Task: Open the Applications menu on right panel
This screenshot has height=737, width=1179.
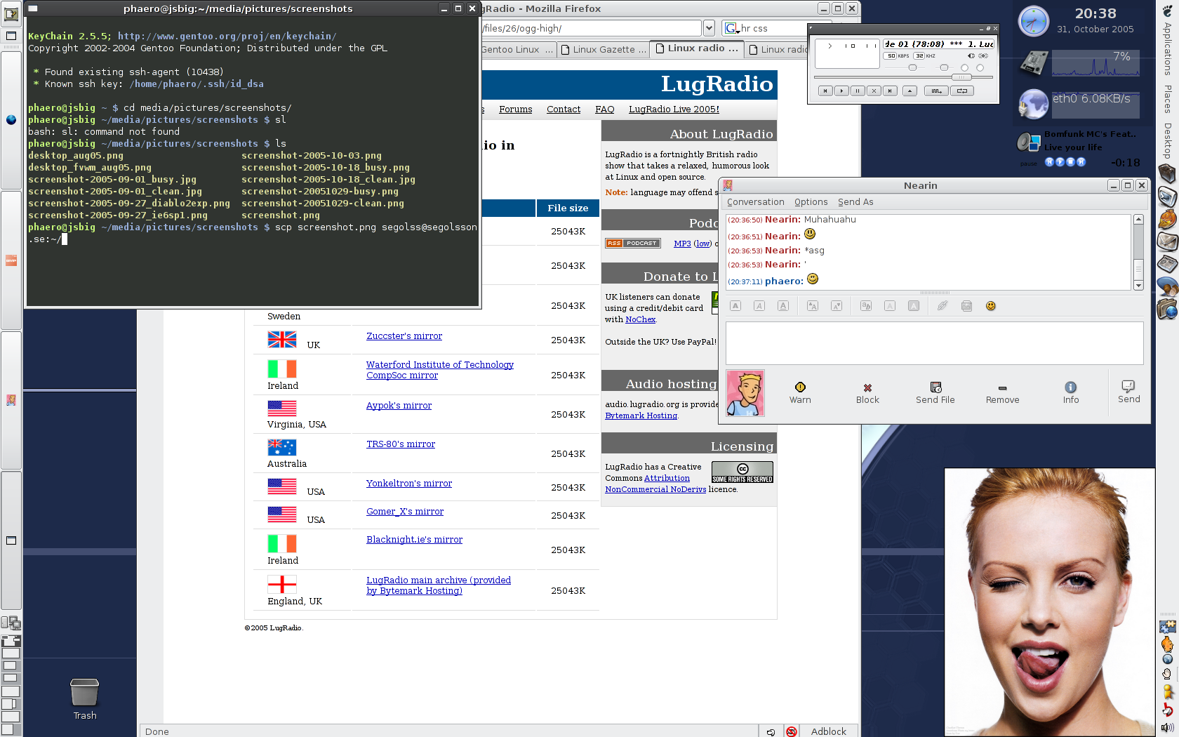Action: pyautogui.click(x=1168, y=48)
